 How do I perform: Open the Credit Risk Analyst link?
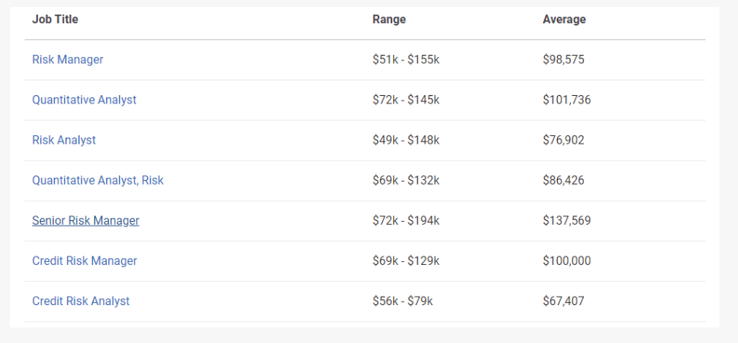pos(80,301)
